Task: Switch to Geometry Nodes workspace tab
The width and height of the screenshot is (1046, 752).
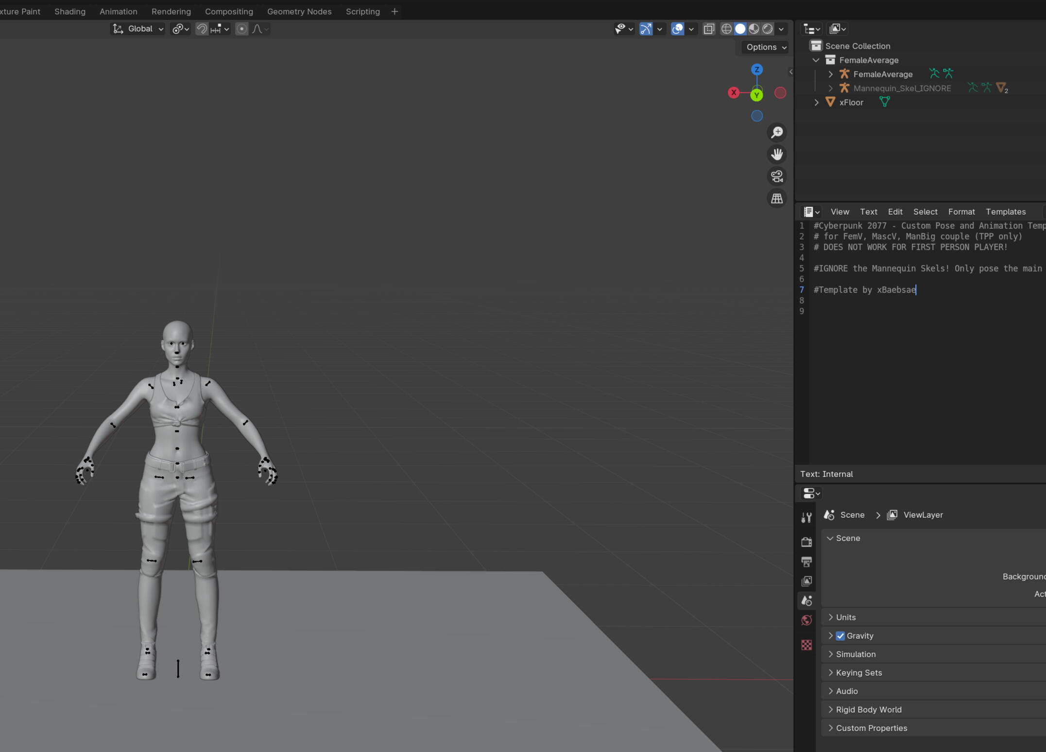Action: [x=299, y=11]
